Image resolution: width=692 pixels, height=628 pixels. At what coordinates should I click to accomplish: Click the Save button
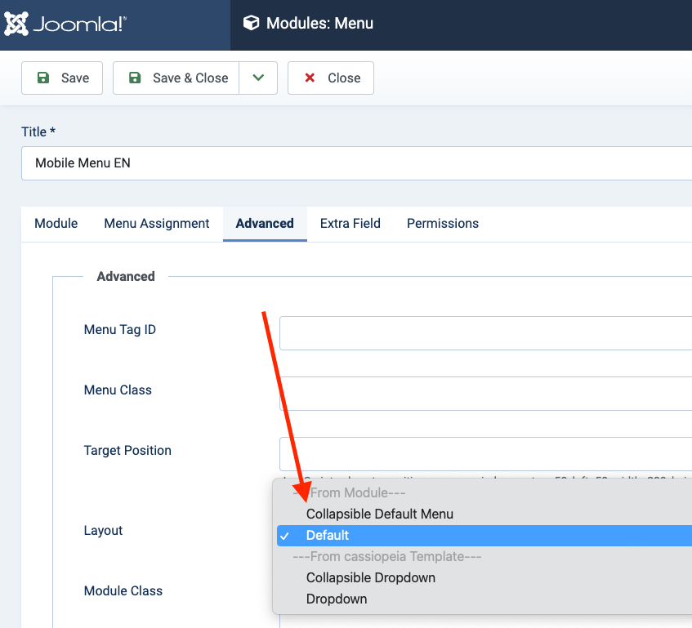(x=62, y=78)
